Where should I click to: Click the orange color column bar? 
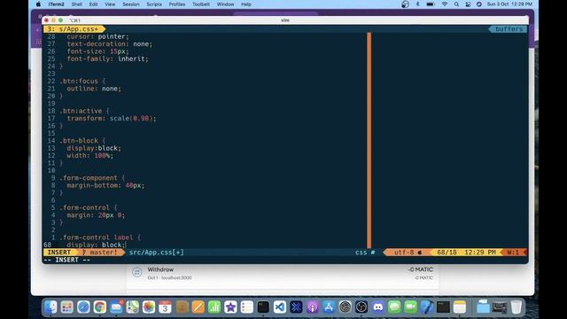click(x=369, y=140)
